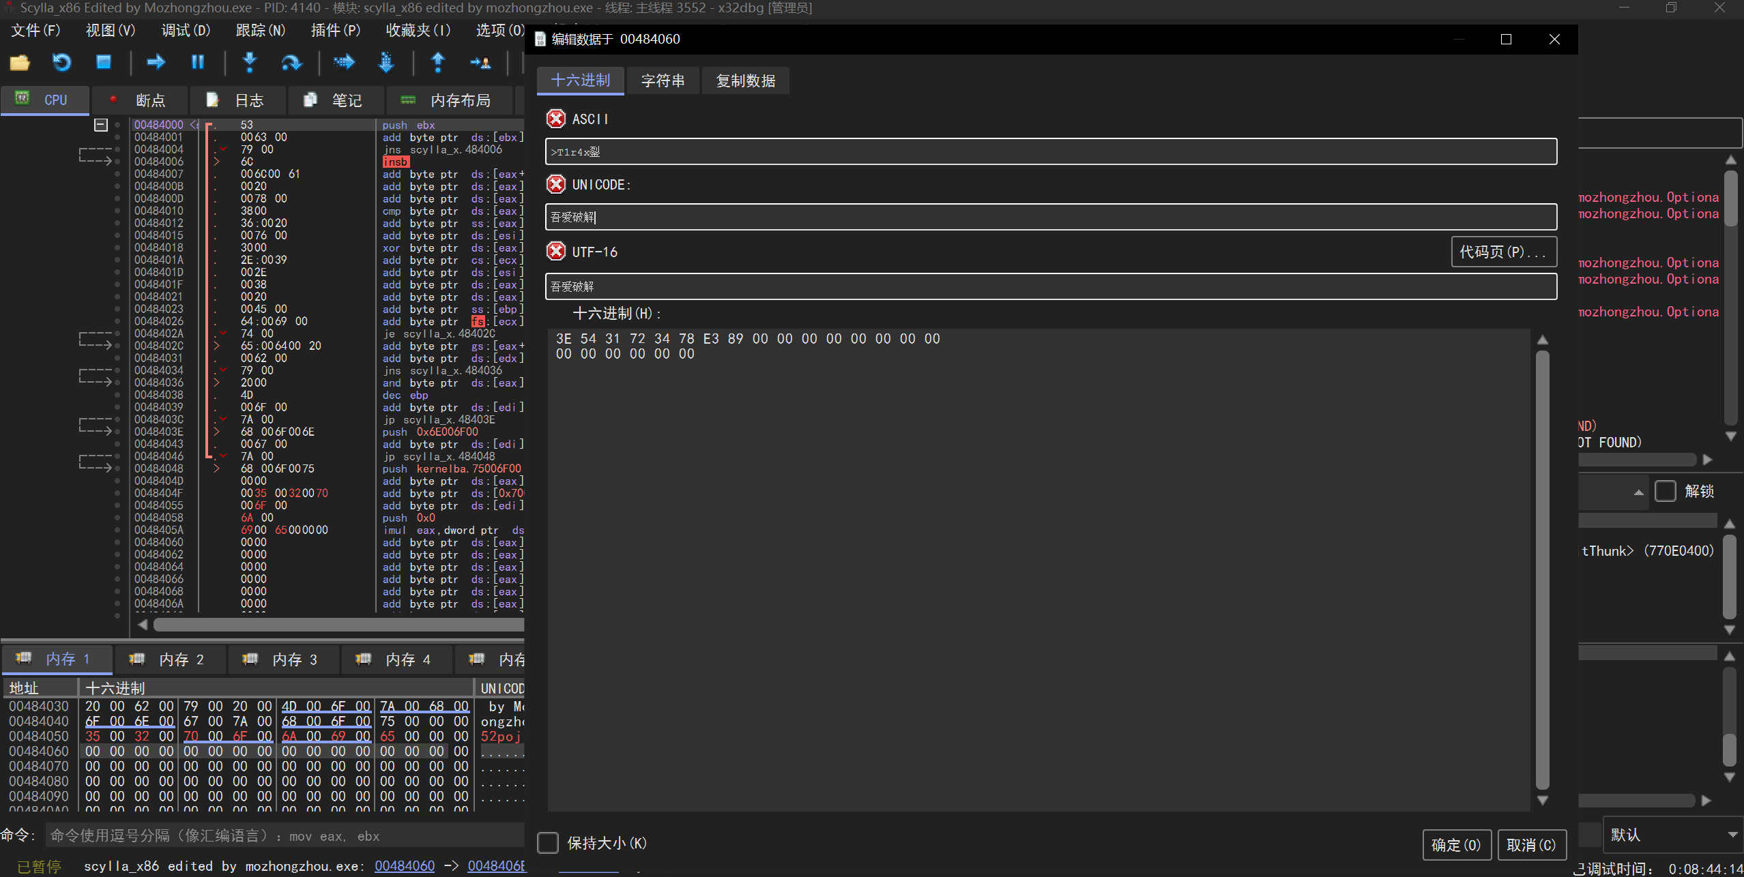The height and width of the screenshot is (877, 1744).
Task: Select the 内存 3 dump tab
Action: coord(284,659)
